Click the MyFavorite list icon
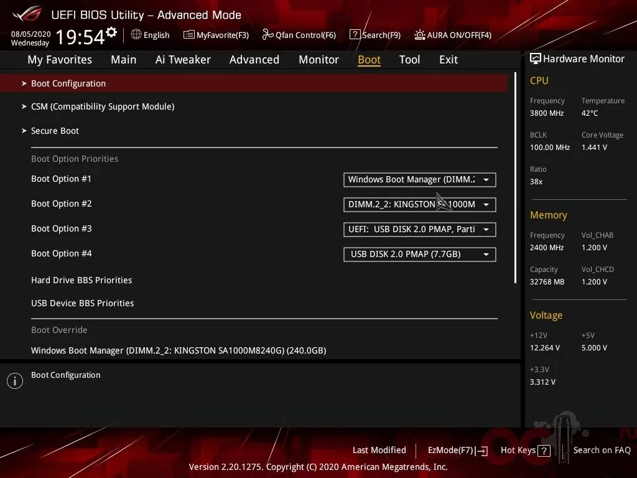 188,35
